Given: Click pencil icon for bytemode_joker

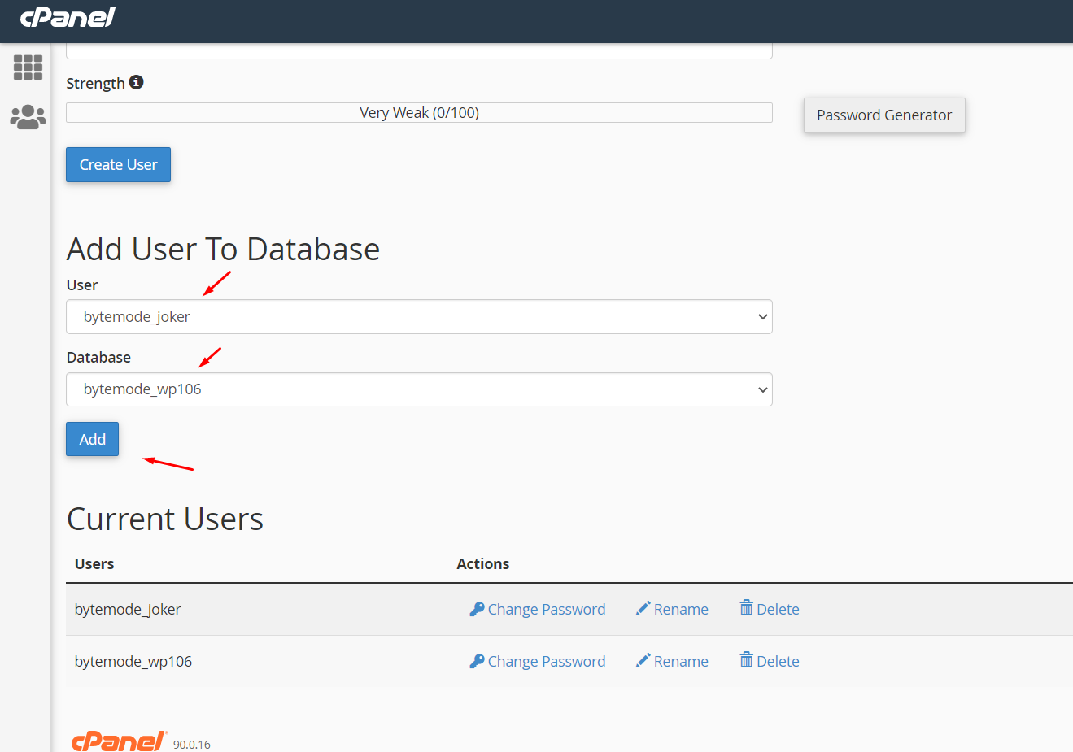Looking at the screenshot, I should 643,609.
